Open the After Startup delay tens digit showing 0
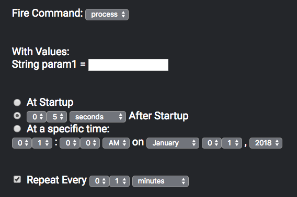297x197 pixels. (x=37, y=117)
